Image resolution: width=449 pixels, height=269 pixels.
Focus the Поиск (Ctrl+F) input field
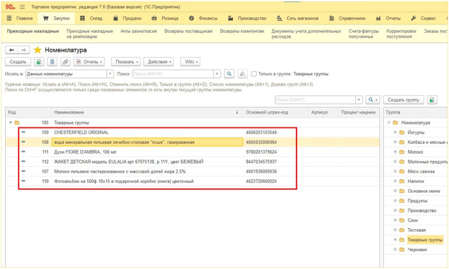[315, 100]
